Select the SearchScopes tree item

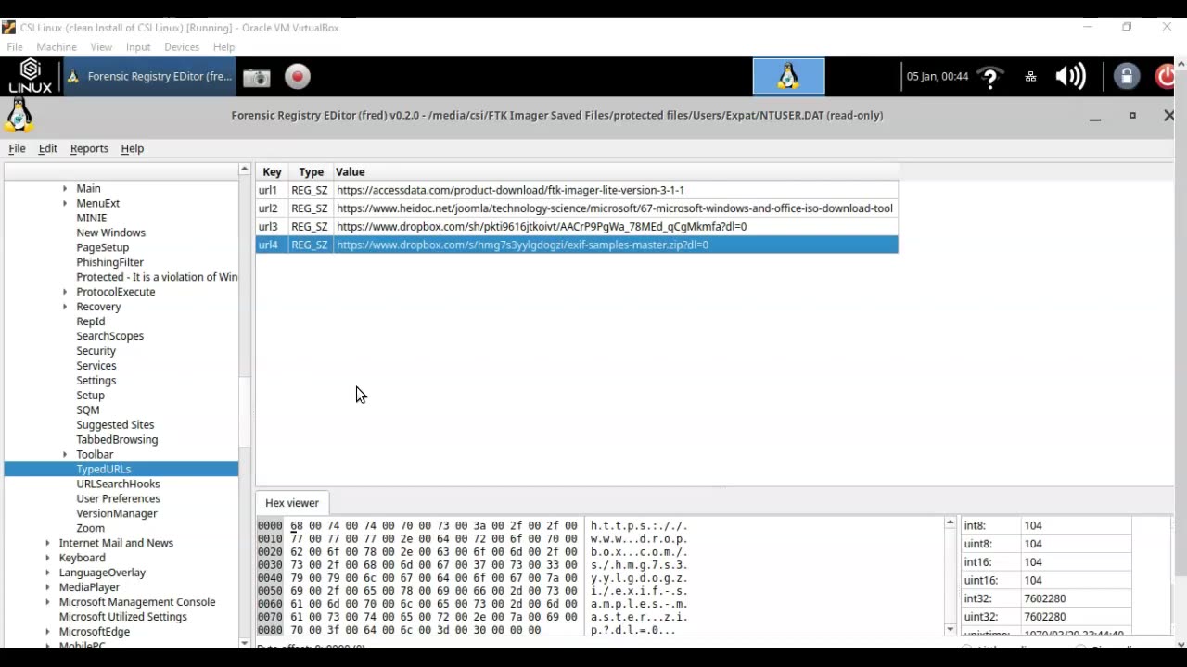(109, 335)
